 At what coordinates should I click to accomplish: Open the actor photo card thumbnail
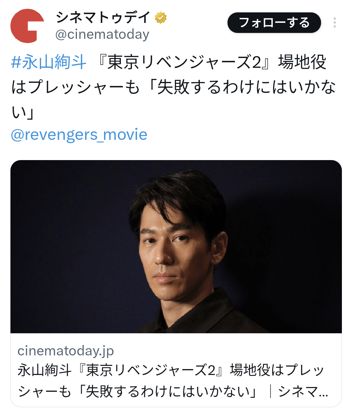[x=176, y=246]
